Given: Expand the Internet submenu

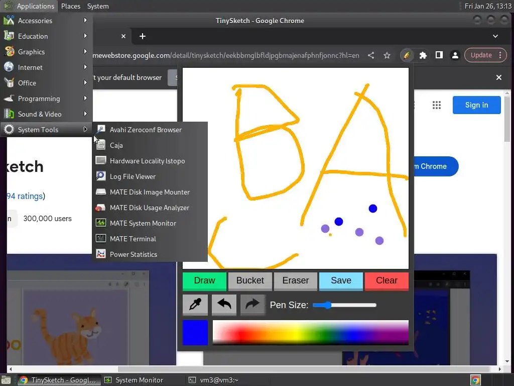Looking at the screenshot, I should 46,67.
